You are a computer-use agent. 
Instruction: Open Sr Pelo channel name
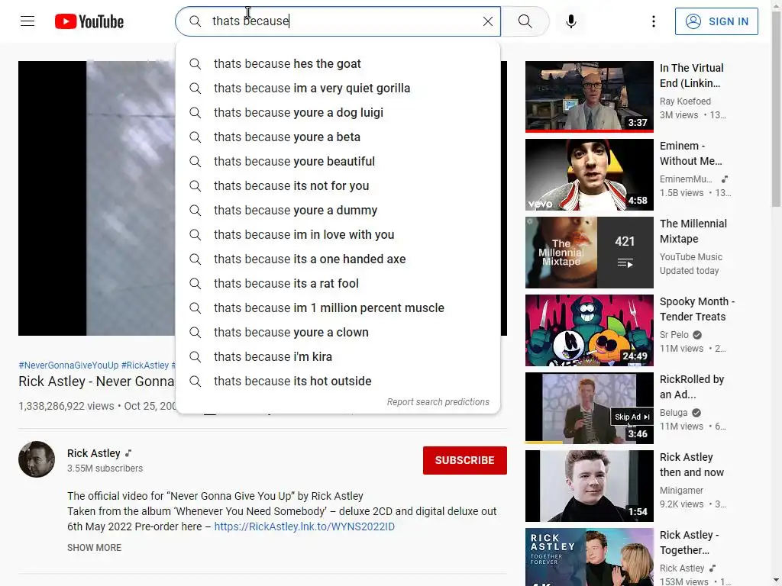pos(674,335)
